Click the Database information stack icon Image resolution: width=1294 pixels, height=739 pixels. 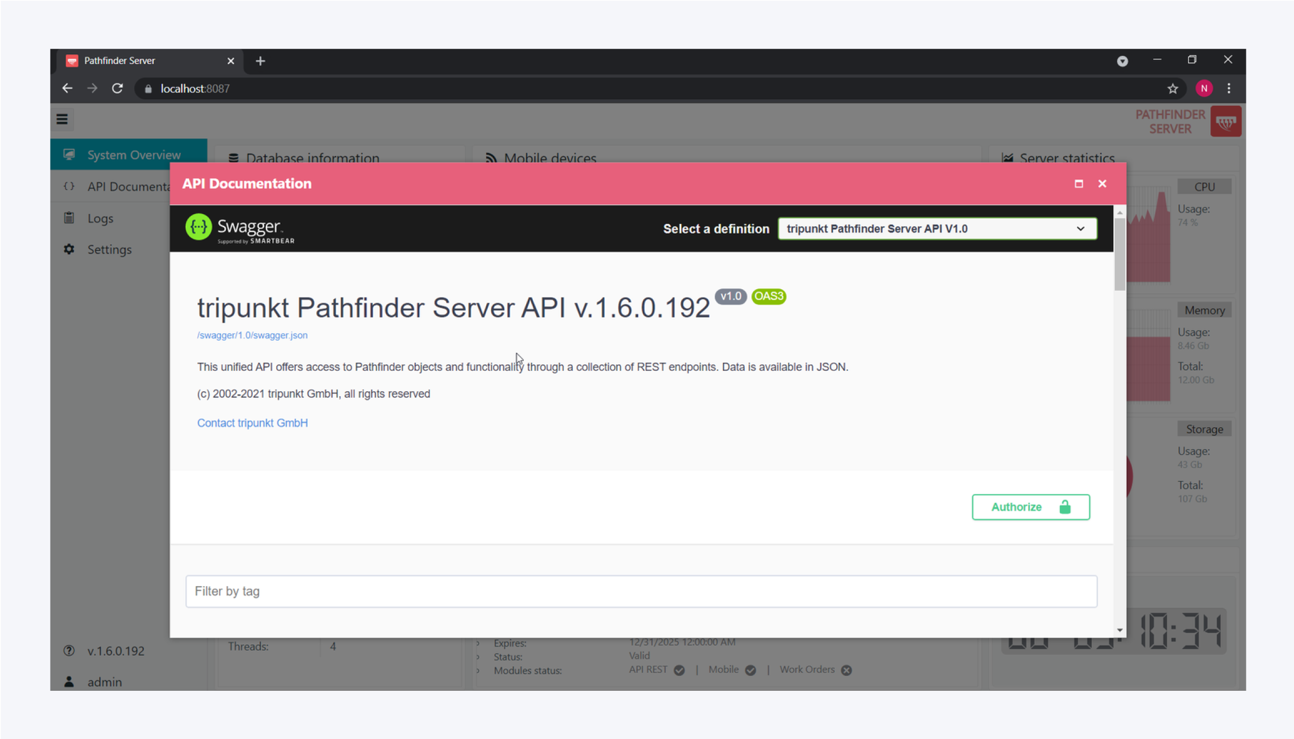[233, 158]
